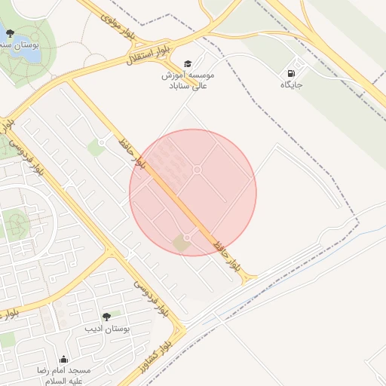
Task: Select the fuel pump icon above جایگاه
Action: point(291,73)
